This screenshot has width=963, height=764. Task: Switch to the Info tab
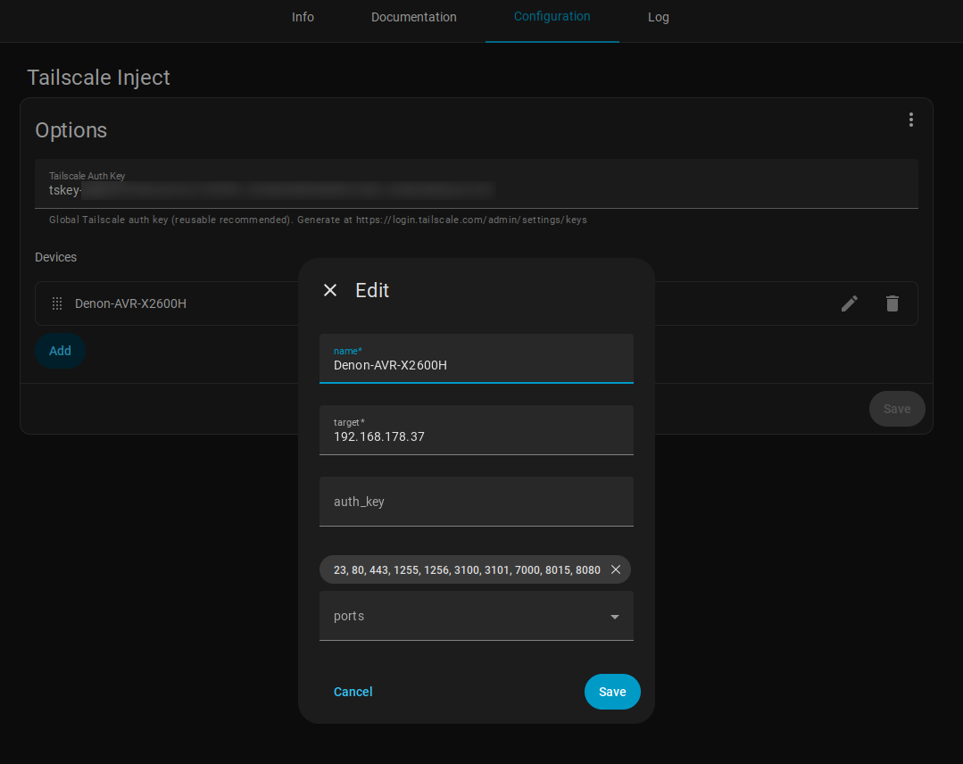coord(303,17)
